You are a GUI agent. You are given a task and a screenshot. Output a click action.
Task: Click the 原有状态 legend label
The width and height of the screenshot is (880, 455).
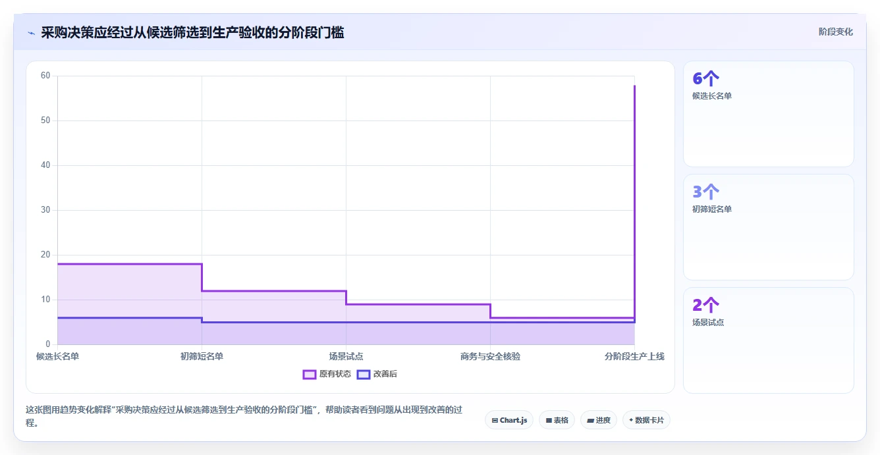click(335, 374)
